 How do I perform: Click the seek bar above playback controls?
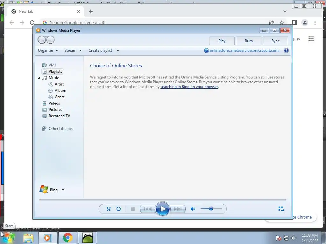coord(163,200)
